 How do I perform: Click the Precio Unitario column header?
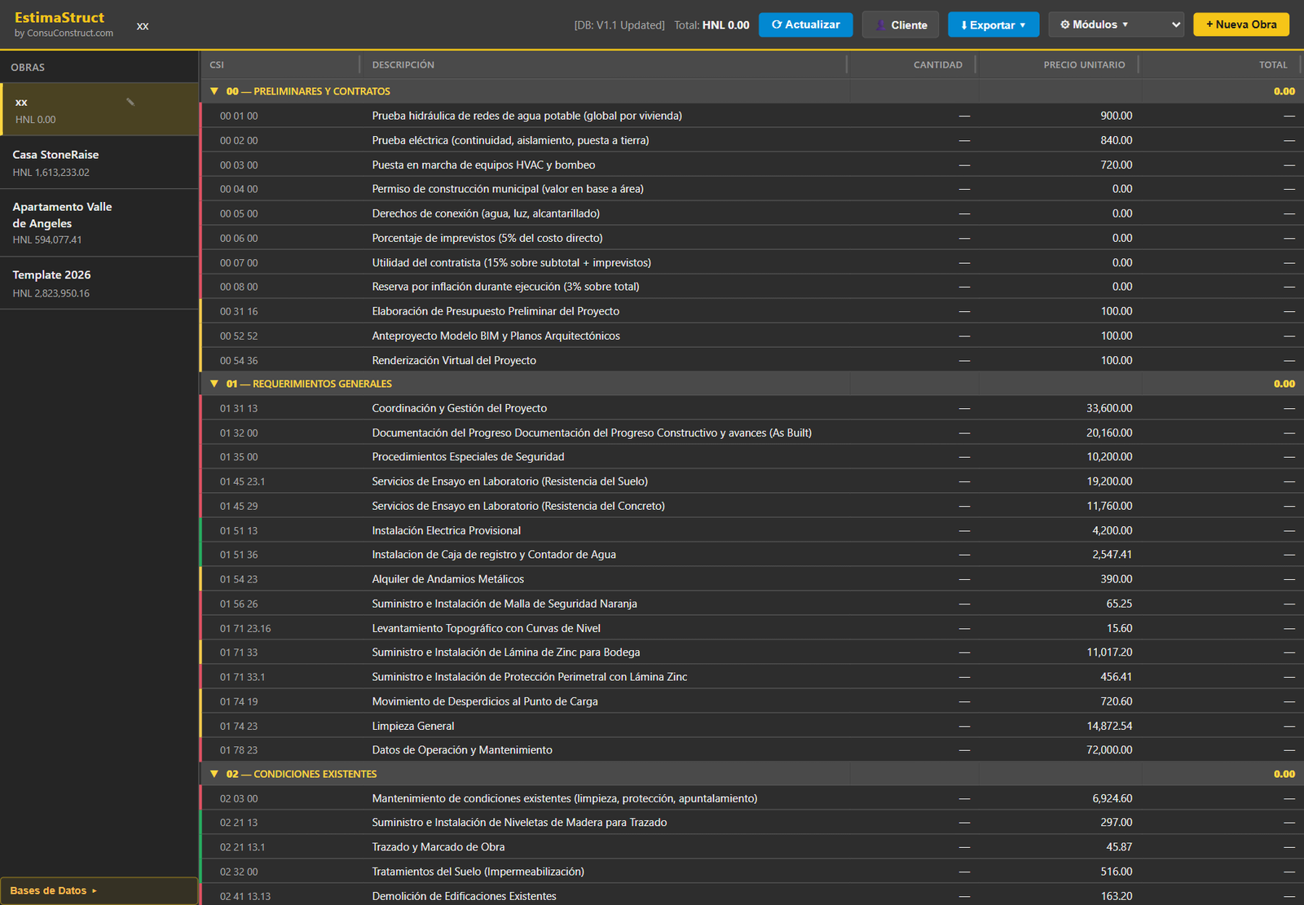(x=1084, y=64)
